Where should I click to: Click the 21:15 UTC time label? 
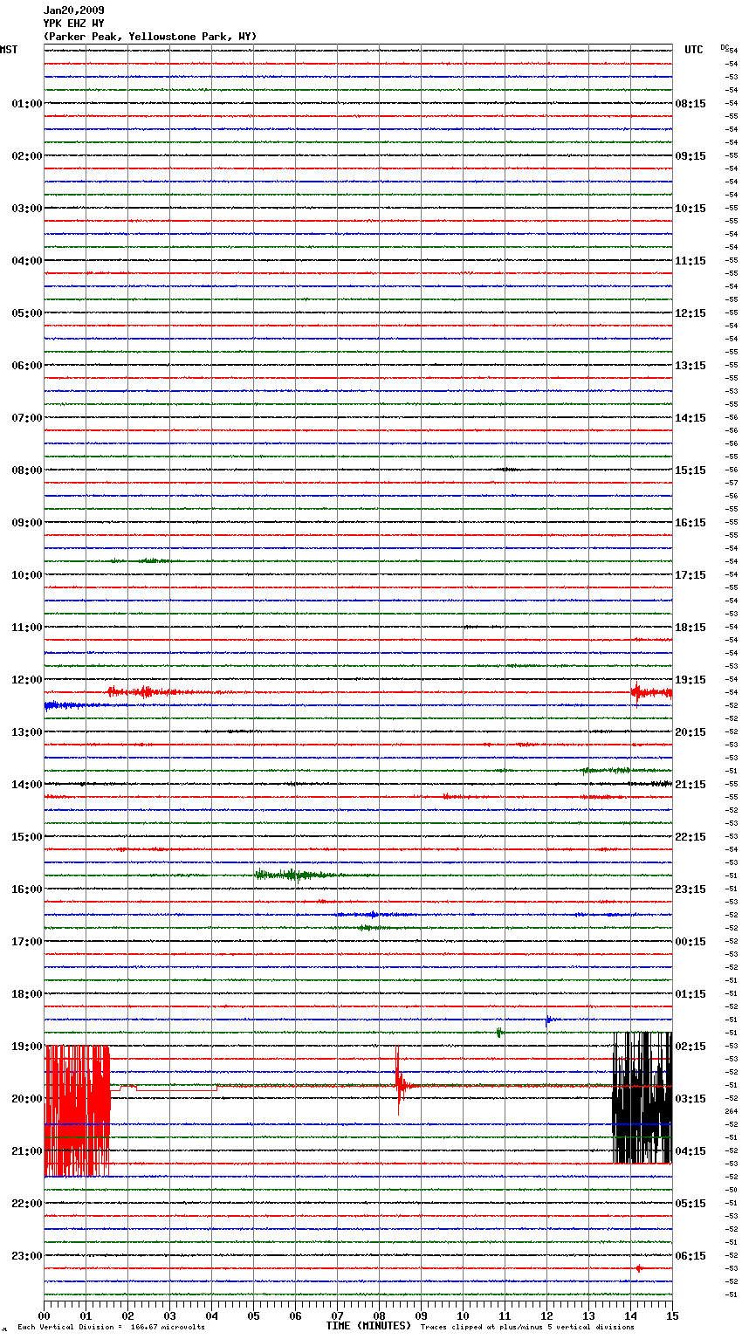point(690,785)
